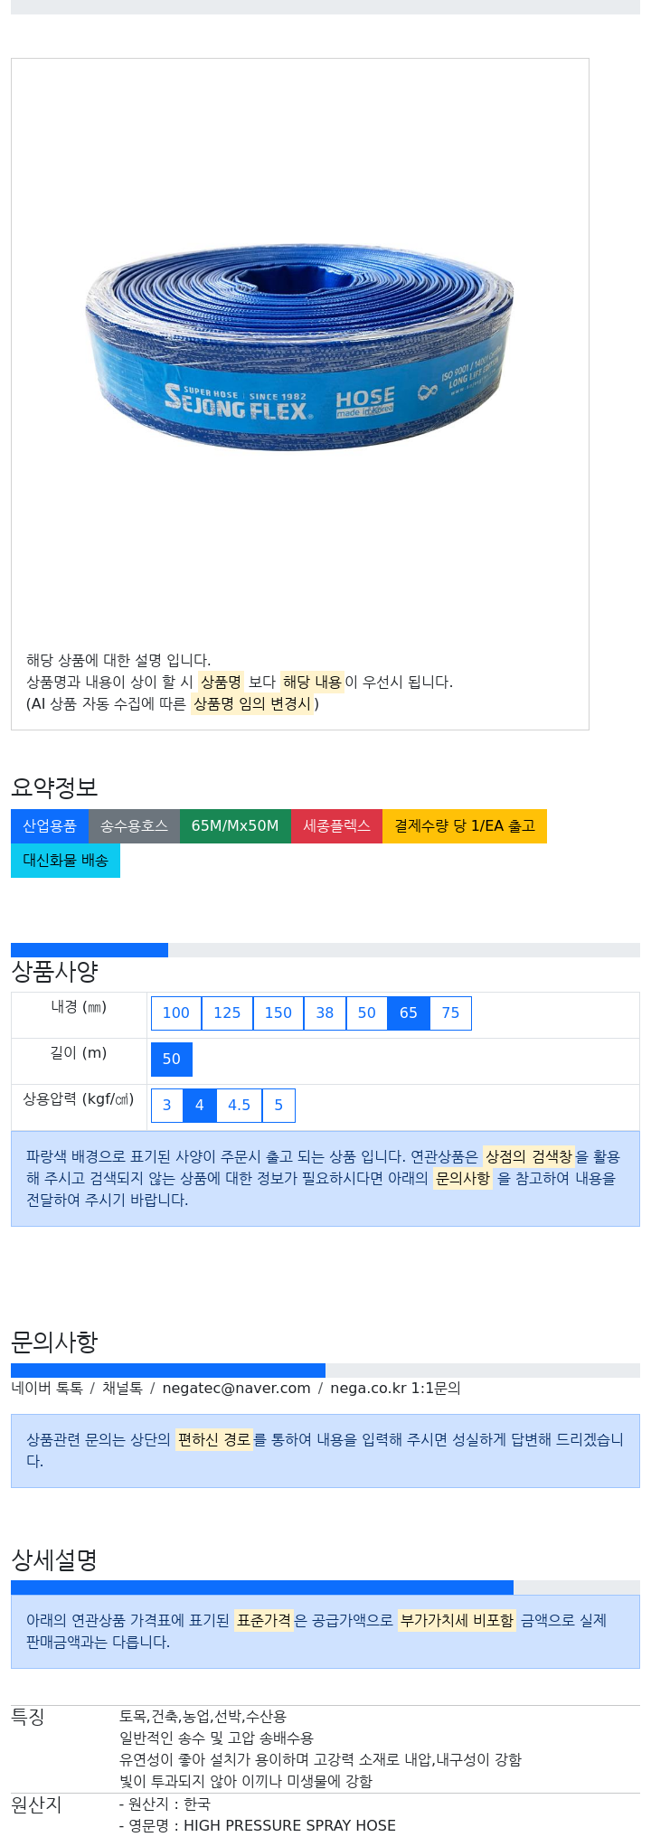This screenshot has height=1837, width=651.
Task: Select inner diameter 125 option
Action: point(227,1013)
